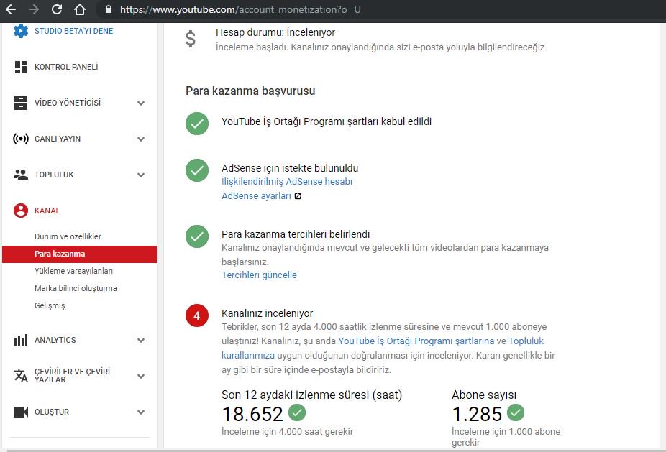Click check icon for İş Ortağı Programı step
The height and width of the screenshot is (452, 666).
click(197, 124)
